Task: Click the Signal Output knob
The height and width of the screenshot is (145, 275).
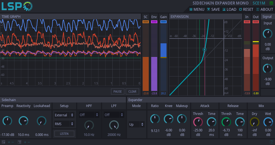Action: 268,69
